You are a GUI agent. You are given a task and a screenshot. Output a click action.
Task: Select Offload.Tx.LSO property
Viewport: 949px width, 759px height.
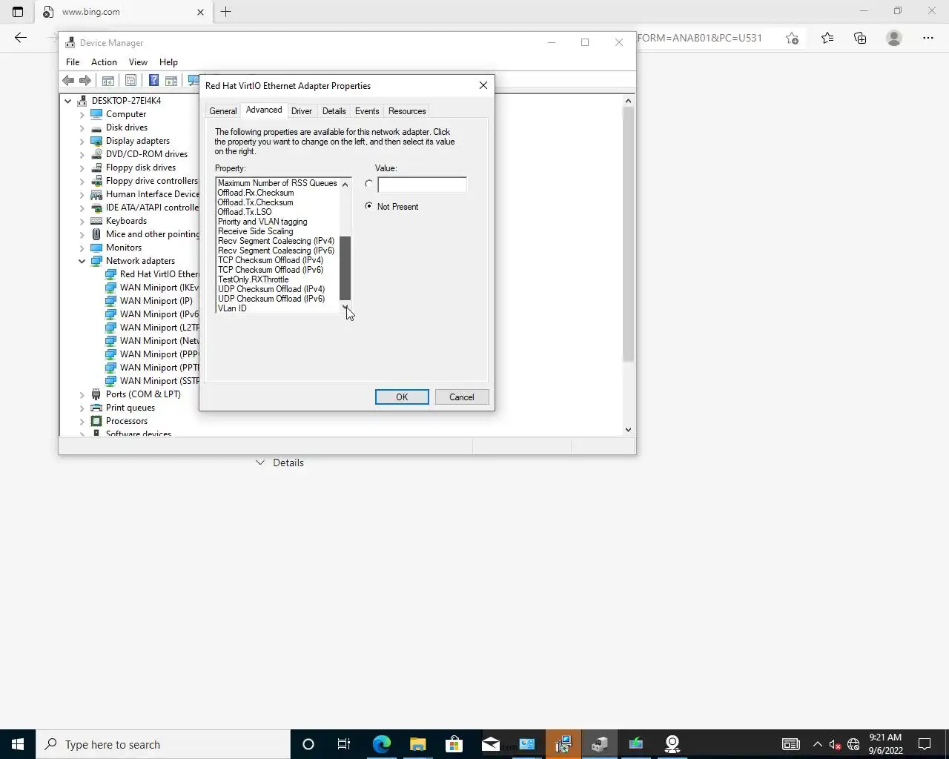coord(245,212)
